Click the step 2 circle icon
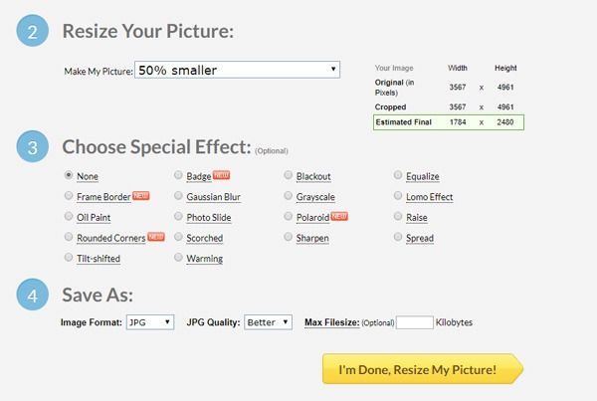This screenshot has height=401, width=597. [33, 31]
